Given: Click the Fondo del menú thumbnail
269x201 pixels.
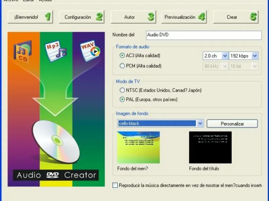Looking at the screenshot, I should (139, 147).
